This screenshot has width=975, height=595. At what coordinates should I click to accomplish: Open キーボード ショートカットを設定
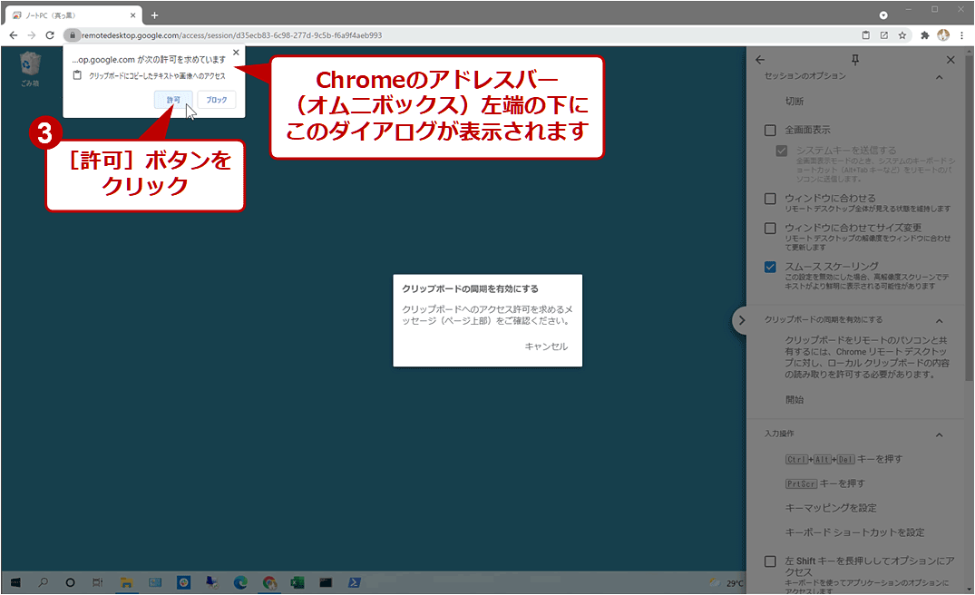click(854, 532)
